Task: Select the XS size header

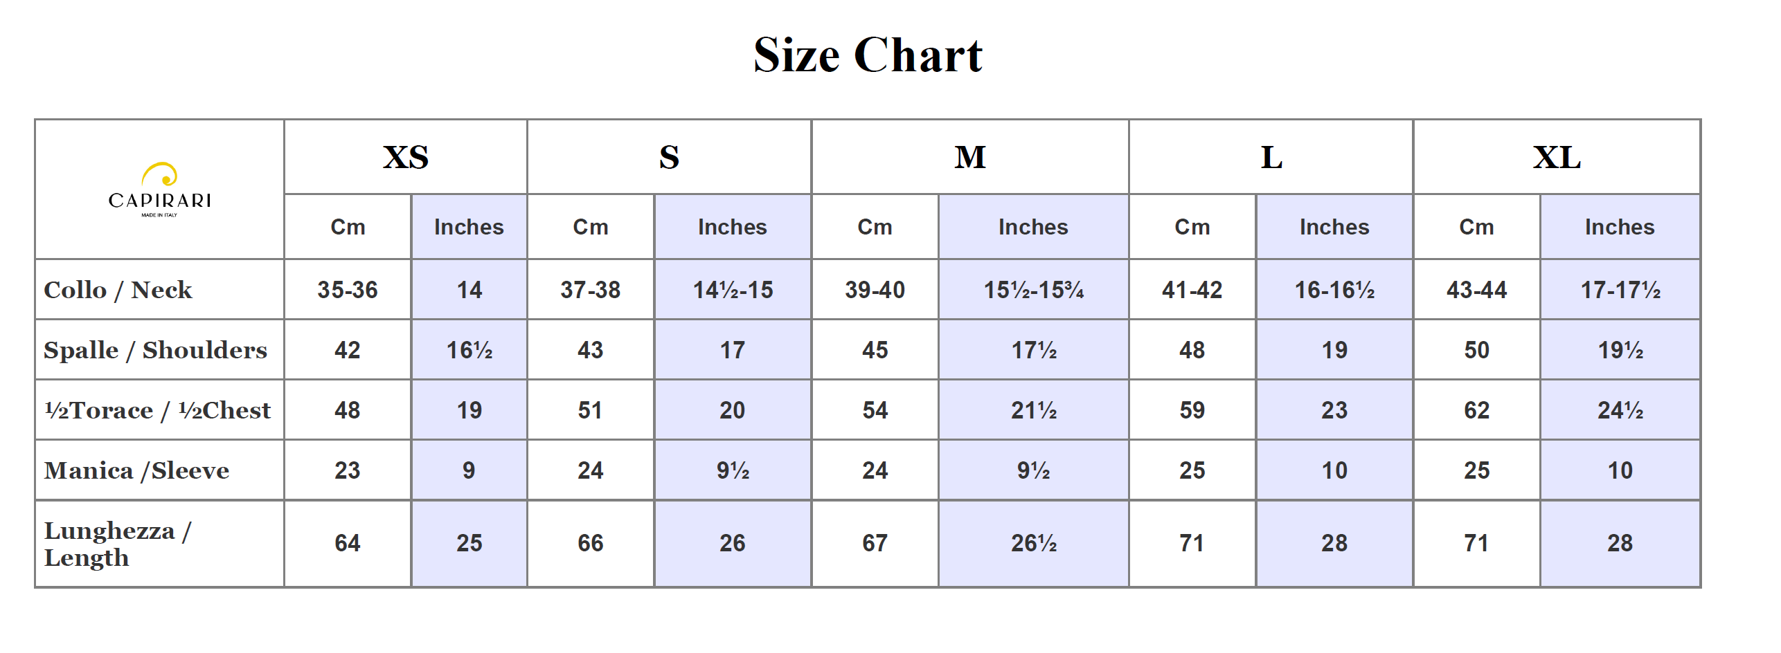Action: [406, 157]
